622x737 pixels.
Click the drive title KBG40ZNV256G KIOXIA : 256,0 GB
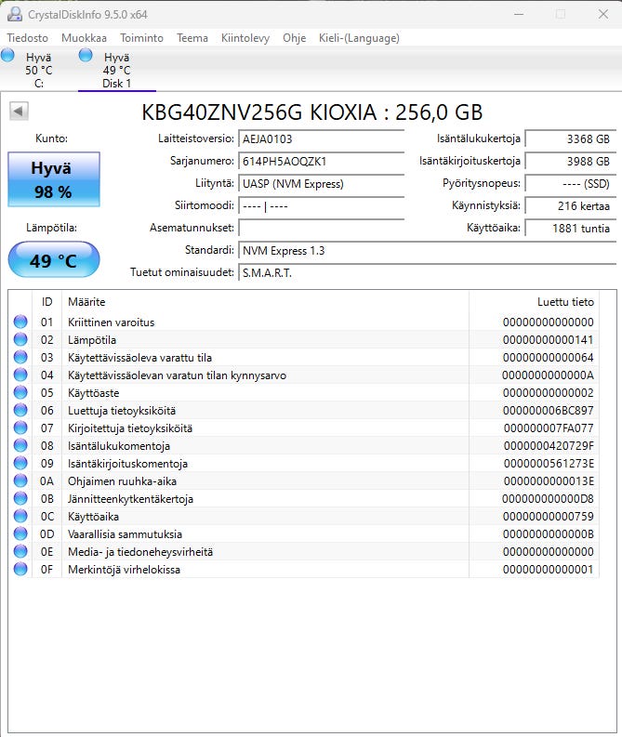pos(312,112)
